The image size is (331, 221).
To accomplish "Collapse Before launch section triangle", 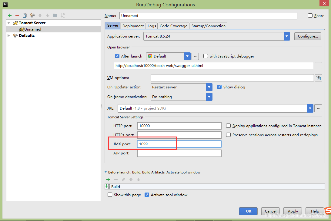I will (x=105, y=172).
